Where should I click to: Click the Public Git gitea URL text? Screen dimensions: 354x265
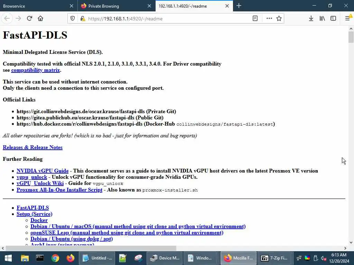(75, 118)
